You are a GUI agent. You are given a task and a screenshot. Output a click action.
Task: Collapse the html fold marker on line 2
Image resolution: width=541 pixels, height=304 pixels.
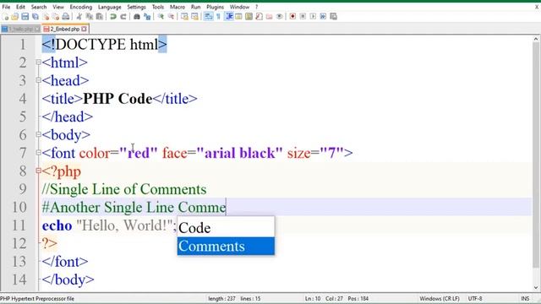38,62
